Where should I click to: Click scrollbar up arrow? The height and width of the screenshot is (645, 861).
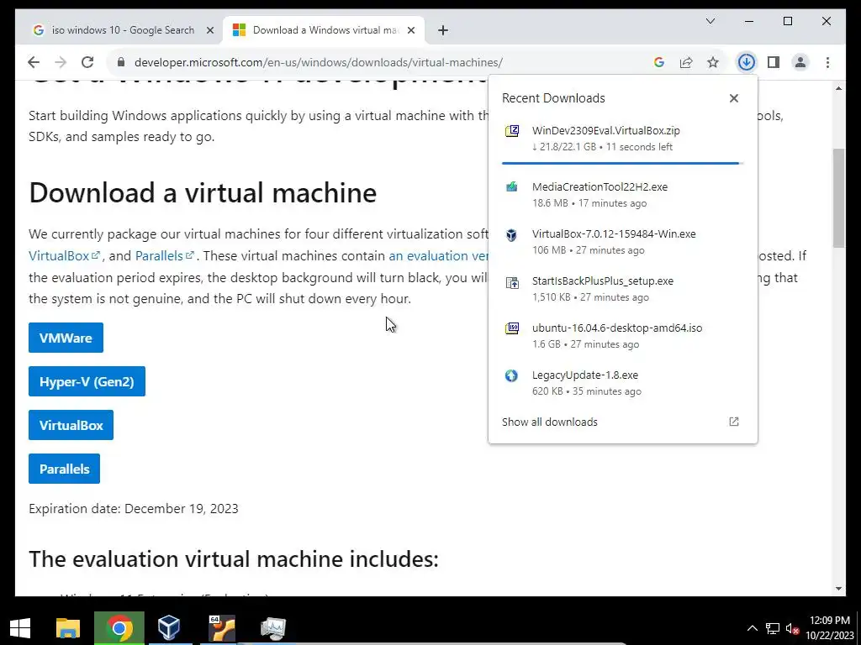click(x=838, y=88)
